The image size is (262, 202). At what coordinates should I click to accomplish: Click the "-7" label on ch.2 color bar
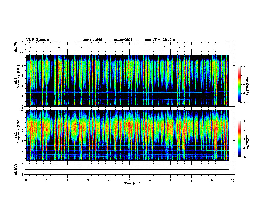click(x=244, y=130)
